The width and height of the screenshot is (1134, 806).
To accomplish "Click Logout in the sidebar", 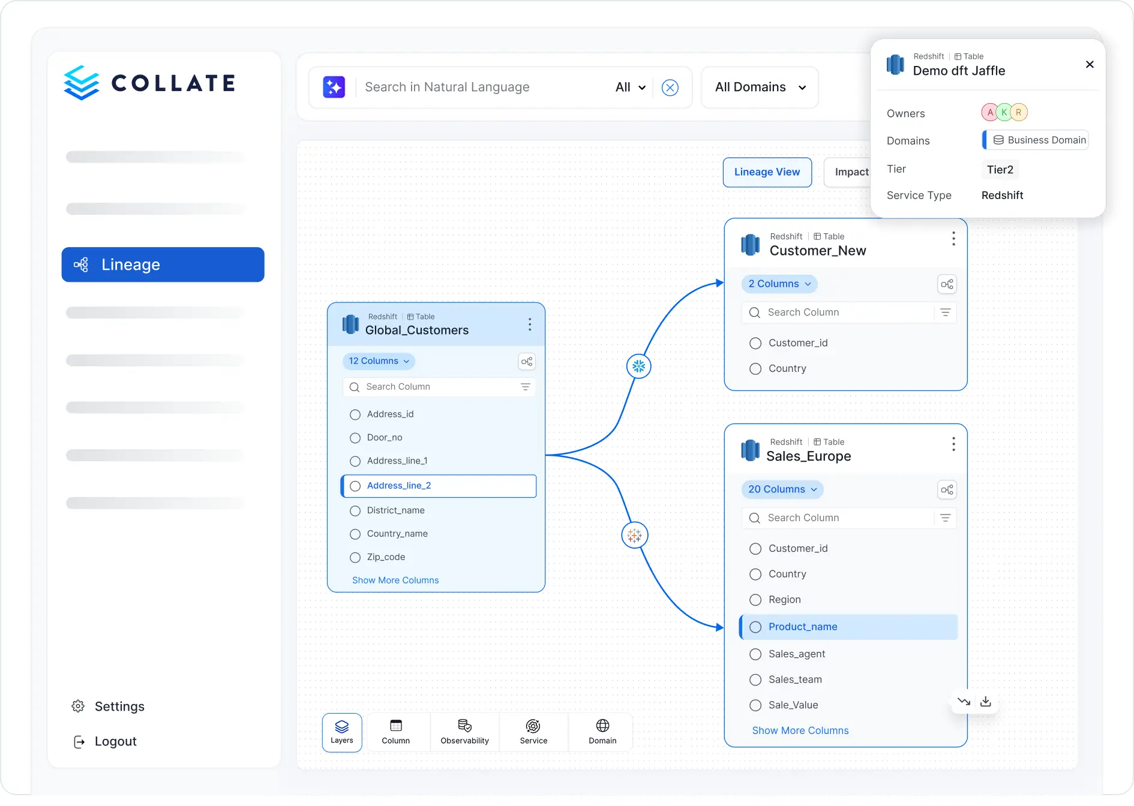I will tap(115, 742).
